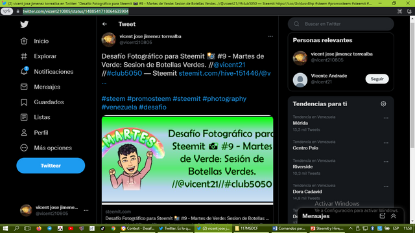The width and height of the screenshot is (415, 233).
Task: Open Listas in sidebar
Action: (41, 117)
